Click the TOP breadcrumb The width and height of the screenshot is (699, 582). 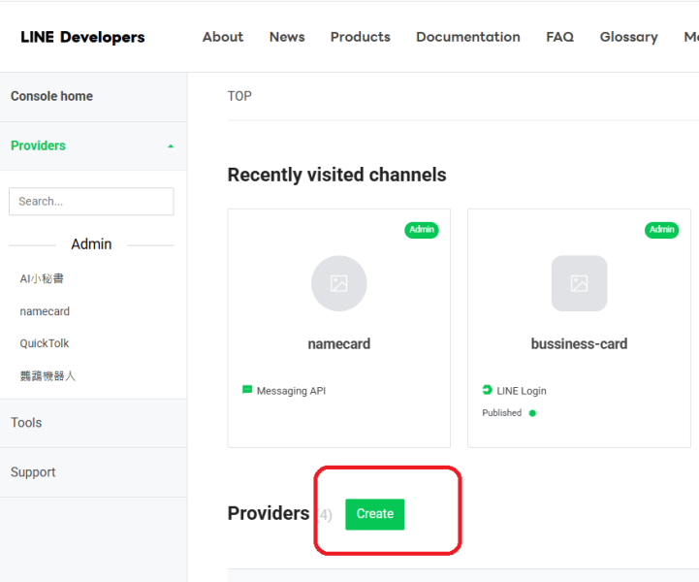click(x=239, y=96)
